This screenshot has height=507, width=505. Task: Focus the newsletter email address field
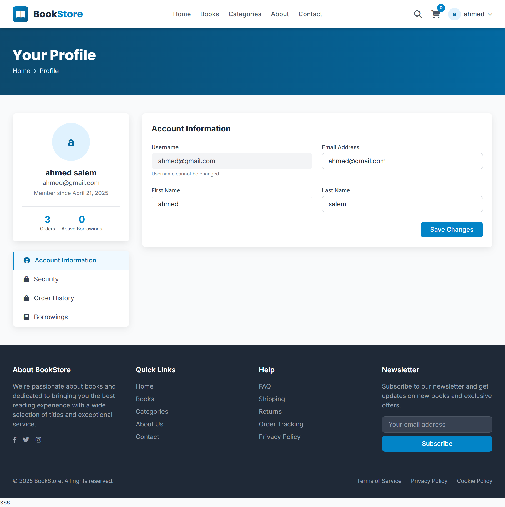tap(437, 425)
